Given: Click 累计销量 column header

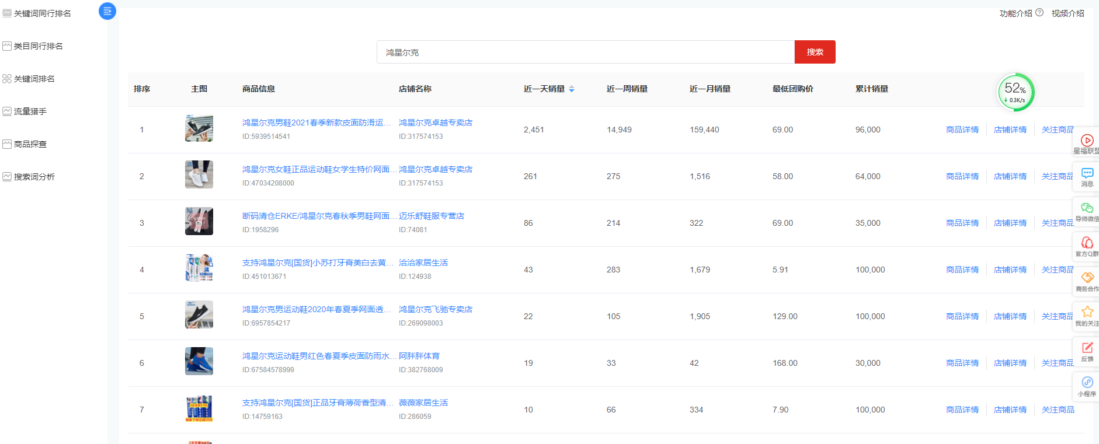Looking at the screenshot, I should 872,89.
